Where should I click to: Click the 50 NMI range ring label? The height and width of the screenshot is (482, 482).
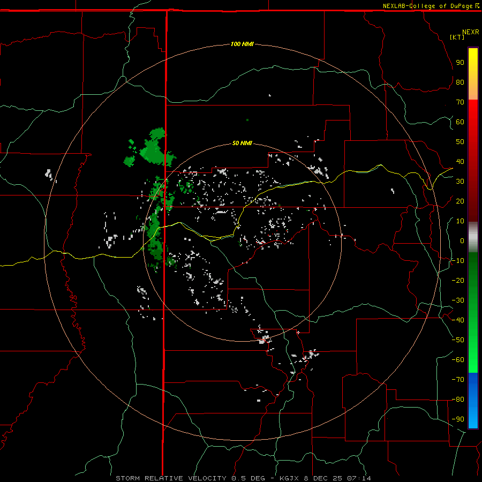pyautogui.click(x=242, y=143)
